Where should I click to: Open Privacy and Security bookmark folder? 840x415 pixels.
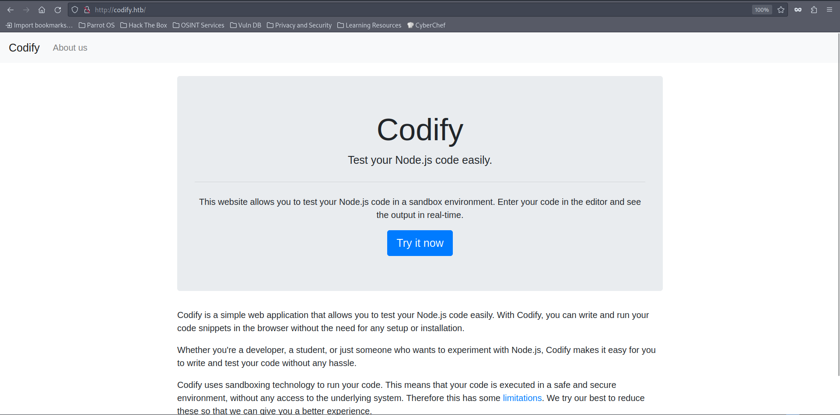click(300, 25)
